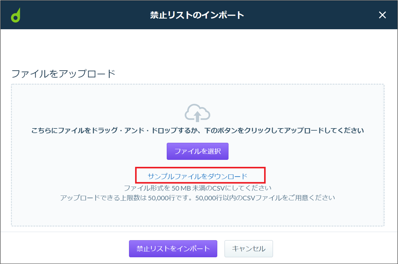Screen dimensions: 398x264
Task: Click the upward arrow inside the cloud
Action: point(197,117)
